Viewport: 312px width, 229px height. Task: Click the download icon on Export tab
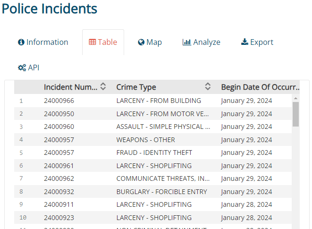click(x=245, y=42)
